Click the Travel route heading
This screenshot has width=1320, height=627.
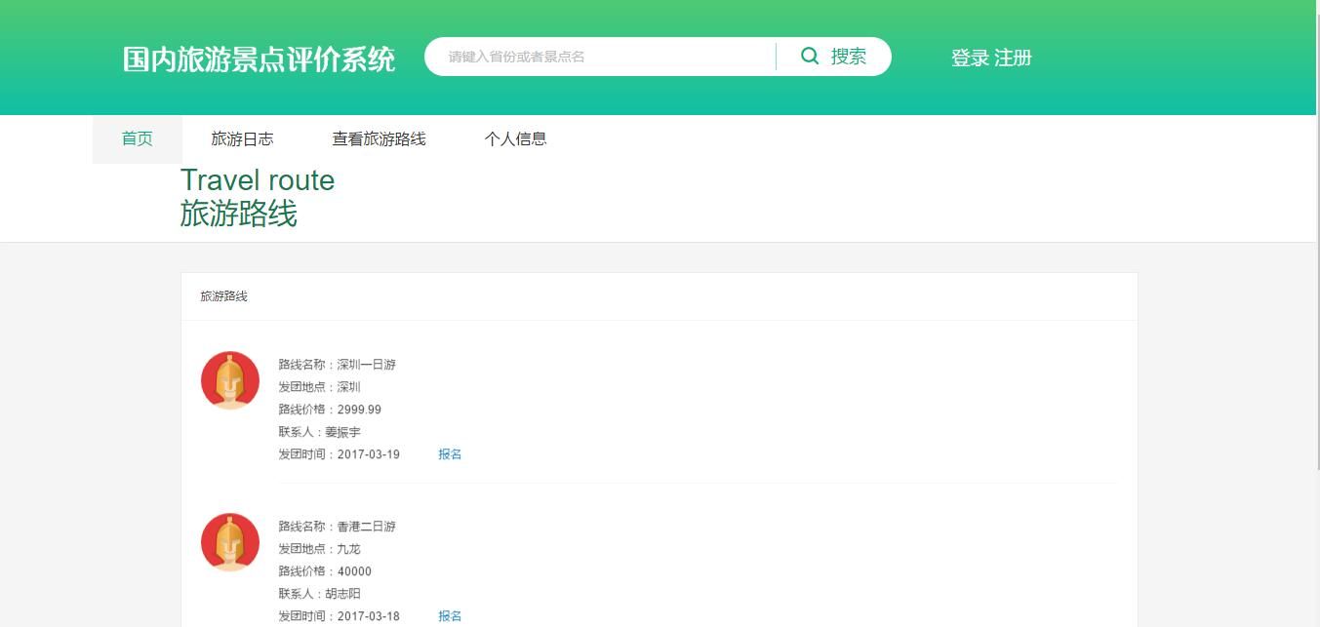click(258, 180)
